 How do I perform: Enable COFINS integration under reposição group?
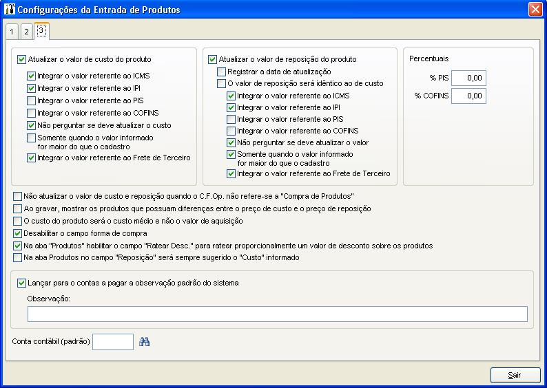[231, 131]
